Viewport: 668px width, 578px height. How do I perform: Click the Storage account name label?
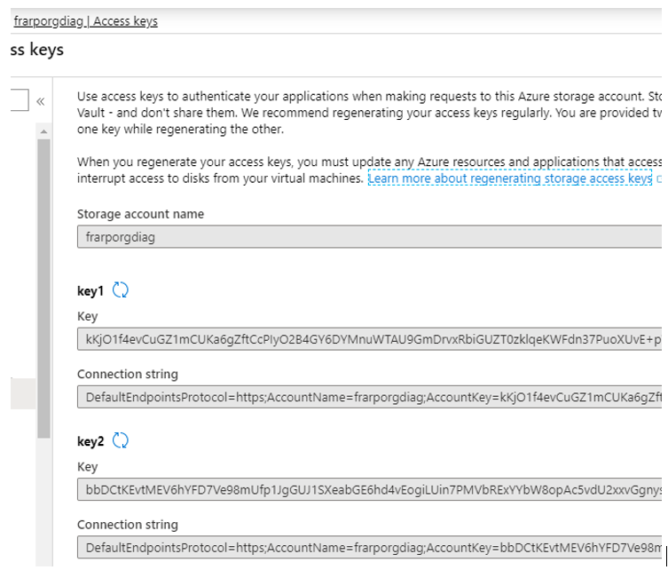point(140,214)
